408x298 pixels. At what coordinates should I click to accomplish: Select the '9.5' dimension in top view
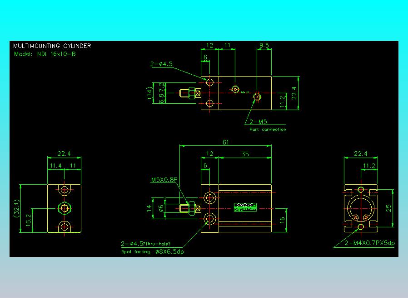pos(264,45)
